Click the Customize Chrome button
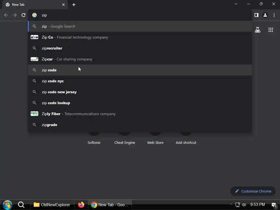The height and width of the screenshot is (210, 280). point(253,191)
